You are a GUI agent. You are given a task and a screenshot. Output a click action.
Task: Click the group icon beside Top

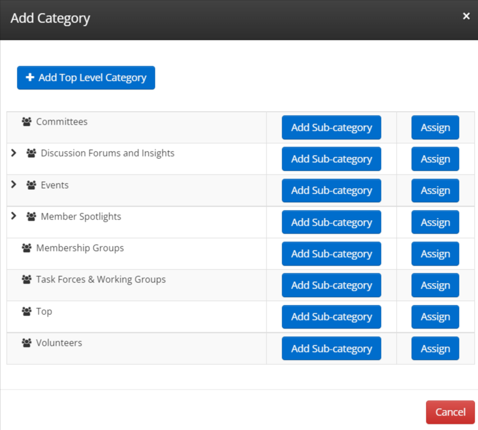point(26,312)
